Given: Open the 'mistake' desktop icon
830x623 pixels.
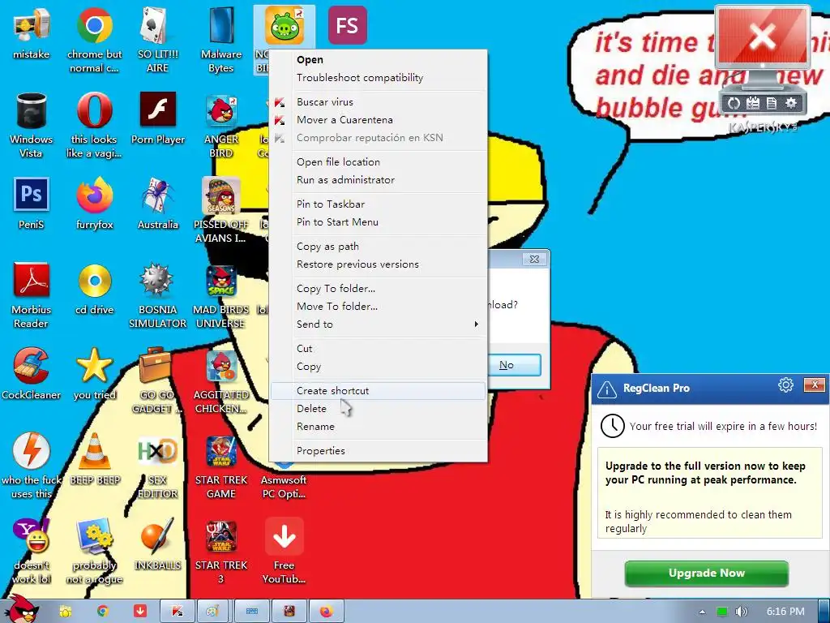Looking at the screenshot, I should click(32, 33).
